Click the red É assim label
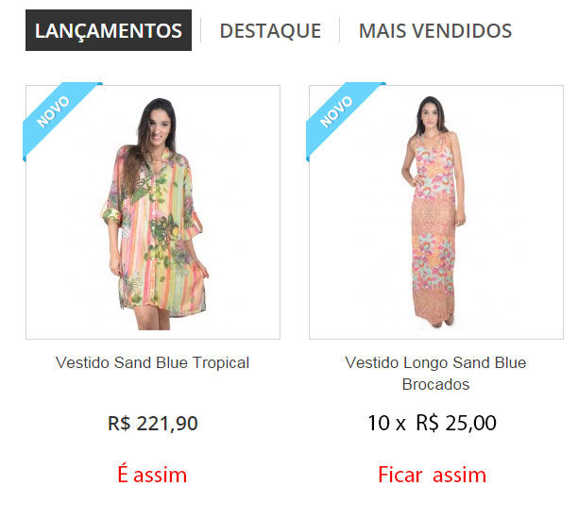578x519 pixels. pos(152,474)
